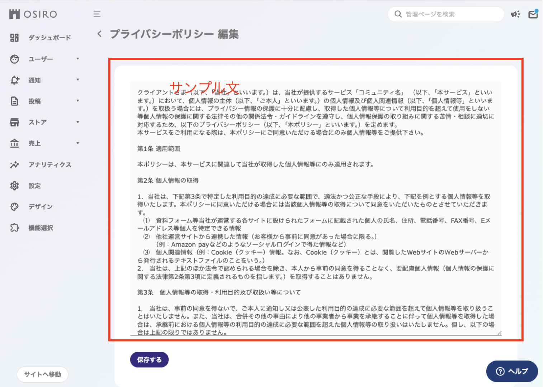
Task: Click the notification bell icon
Action: pos(14,80)
